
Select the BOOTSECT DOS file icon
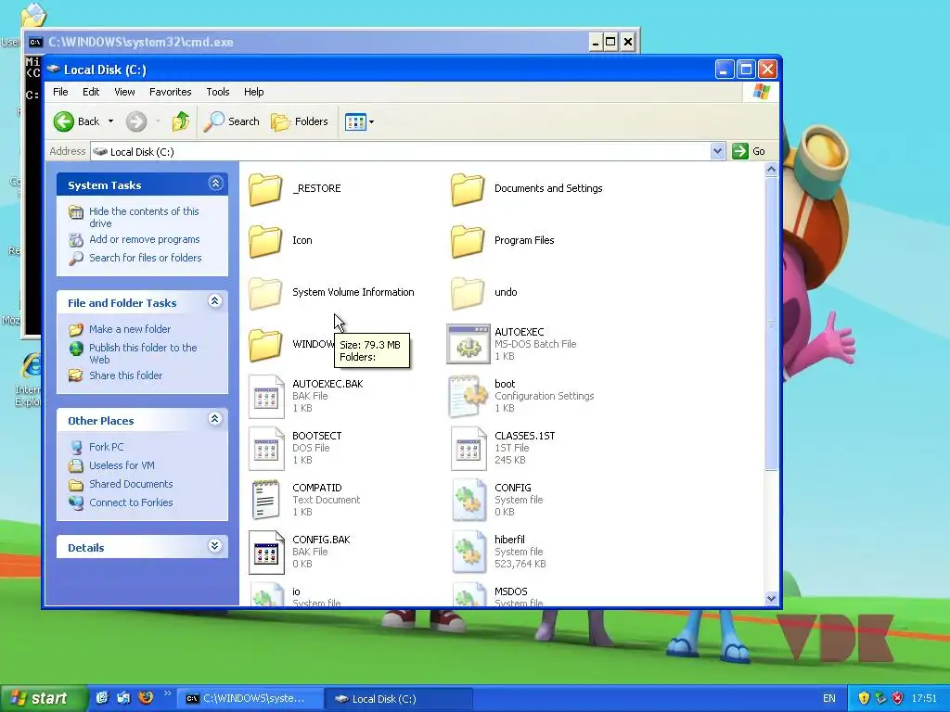(x=266, y=449)
